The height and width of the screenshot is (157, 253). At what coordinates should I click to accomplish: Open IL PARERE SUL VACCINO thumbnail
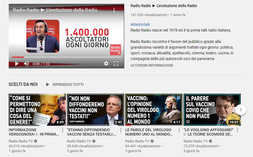212,110
